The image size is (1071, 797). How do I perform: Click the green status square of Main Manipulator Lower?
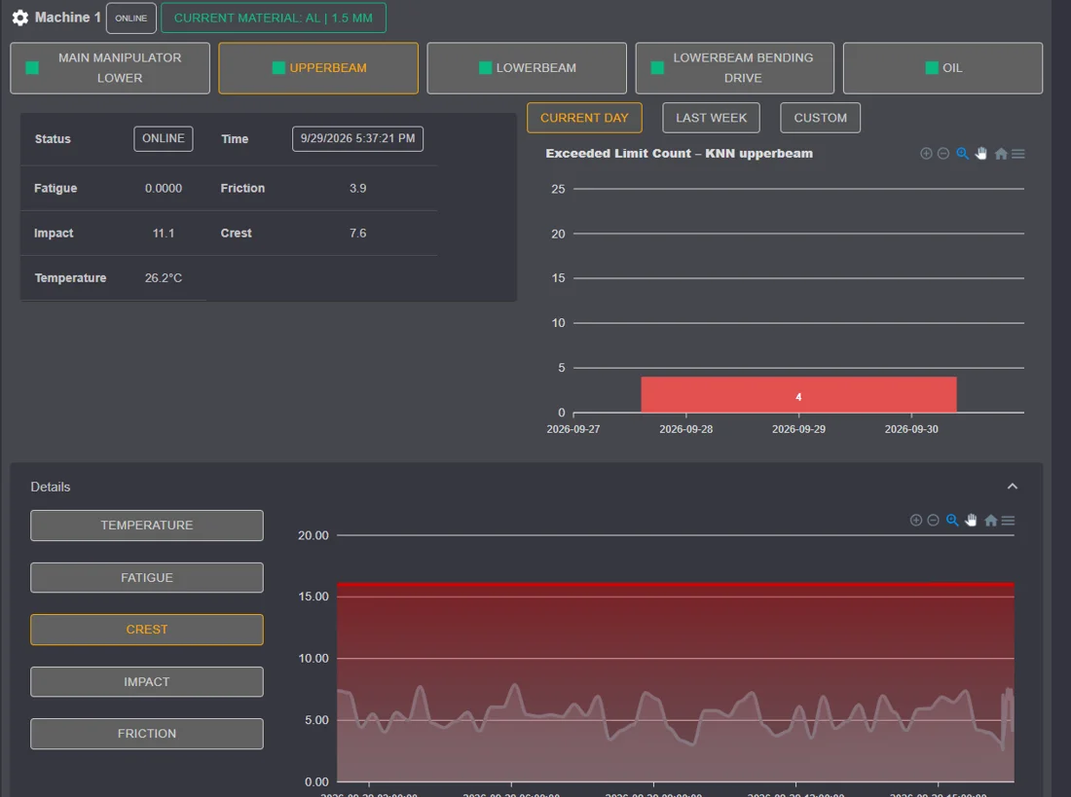pyautogui.click(x=32, y=67)
